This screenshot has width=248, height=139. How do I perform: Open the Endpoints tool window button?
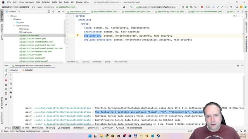coord(64,128)
